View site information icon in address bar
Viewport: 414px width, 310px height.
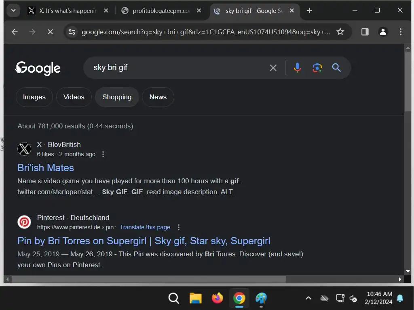72,32
